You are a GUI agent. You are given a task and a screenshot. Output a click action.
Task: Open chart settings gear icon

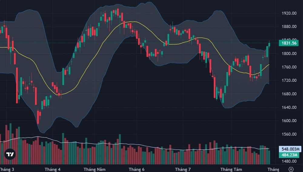pyautogui.click(x=291, y=170)
